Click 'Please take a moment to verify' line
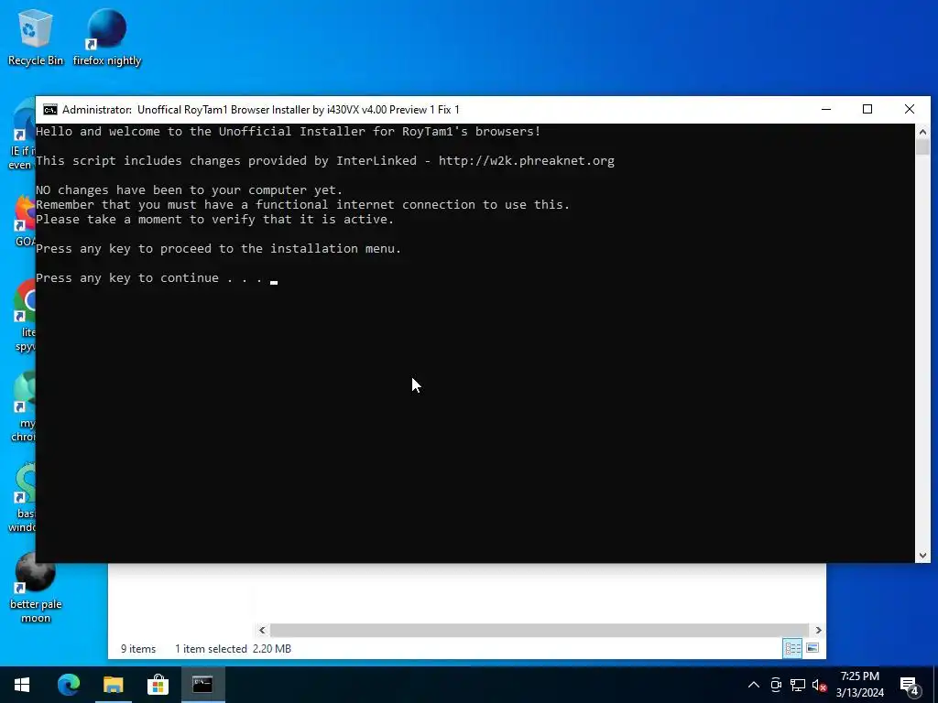Image resolution: width=938 pixels, height=703 pixels. (x=214, y=220)
